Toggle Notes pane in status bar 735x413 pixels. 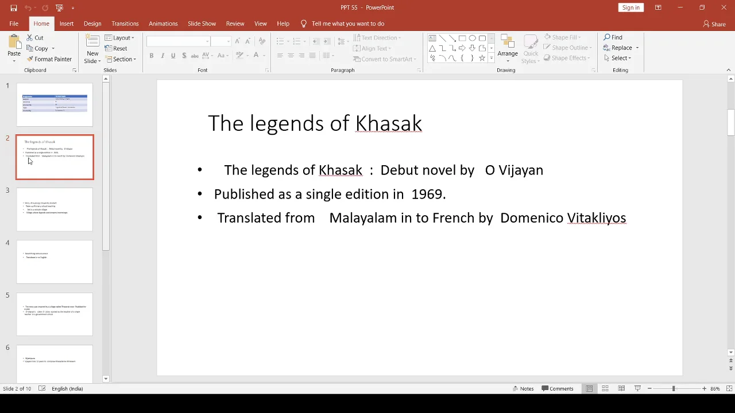coord(523,389)
